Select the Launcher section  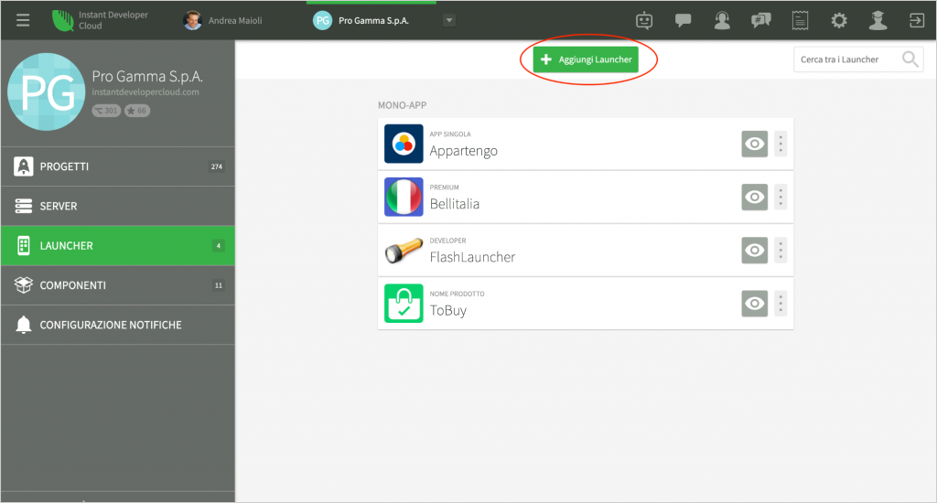[118, 245]
